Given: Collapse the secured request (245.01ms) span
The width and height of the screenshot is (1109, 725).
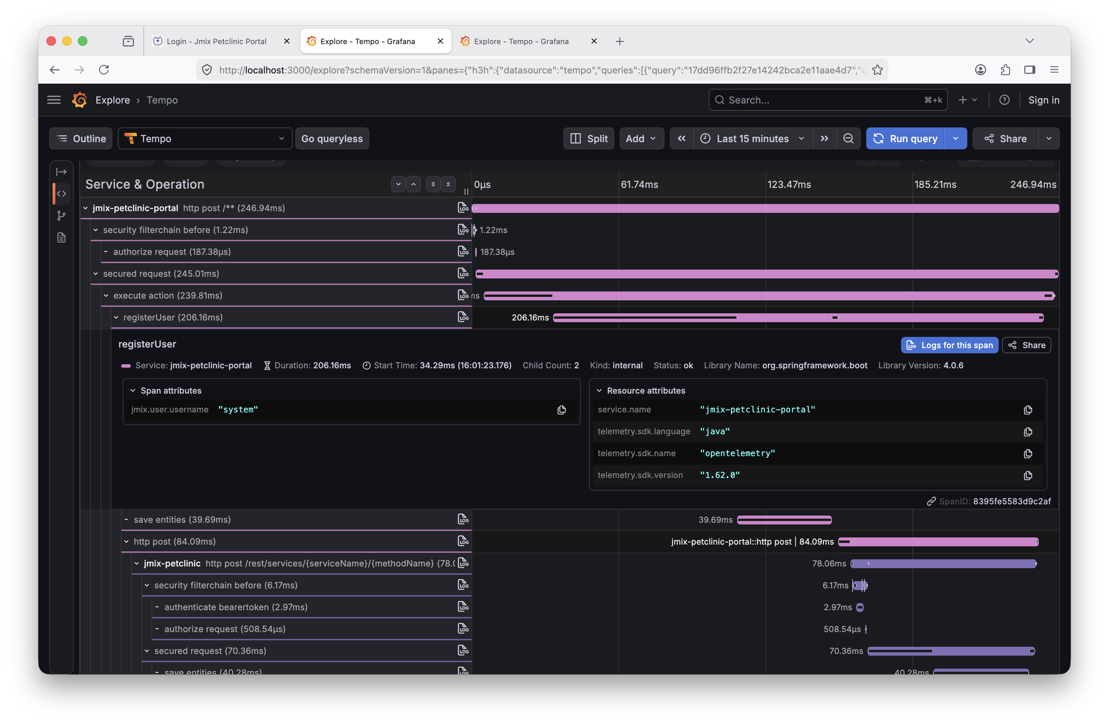Looking at the screenshot, I should tap(96, 274).
